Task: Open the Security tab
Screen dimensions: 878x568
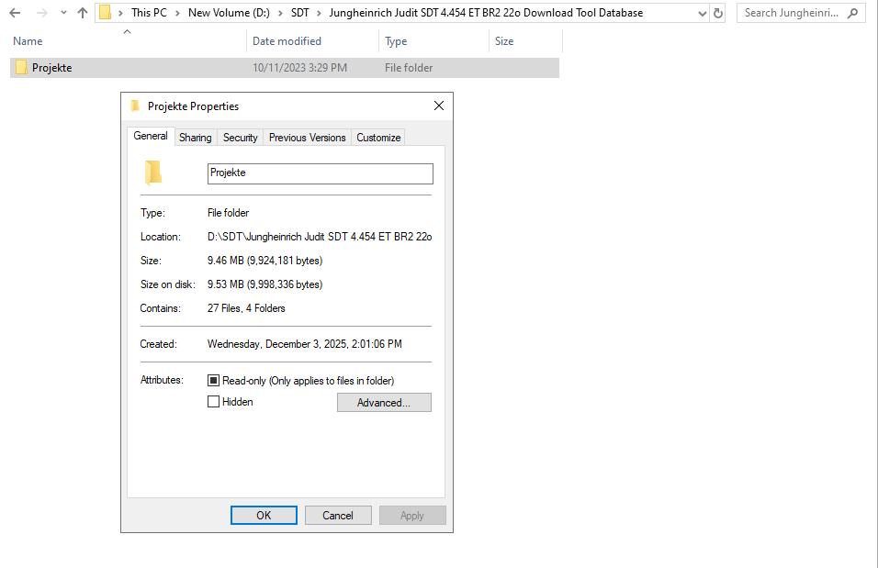Action: (x=241, y=138)
